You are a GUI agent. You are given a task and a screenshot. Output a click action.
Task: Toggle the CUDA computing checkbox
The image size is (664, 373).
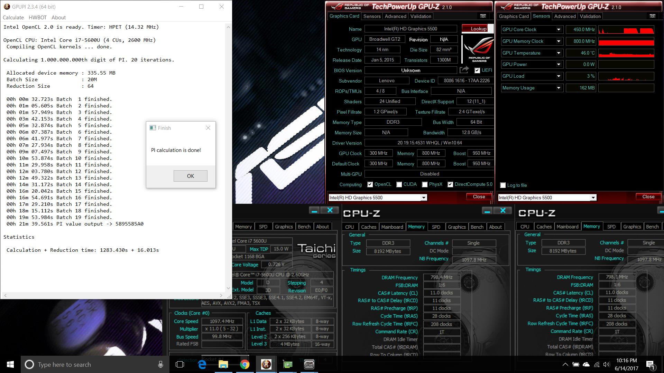tap(399, 184)
